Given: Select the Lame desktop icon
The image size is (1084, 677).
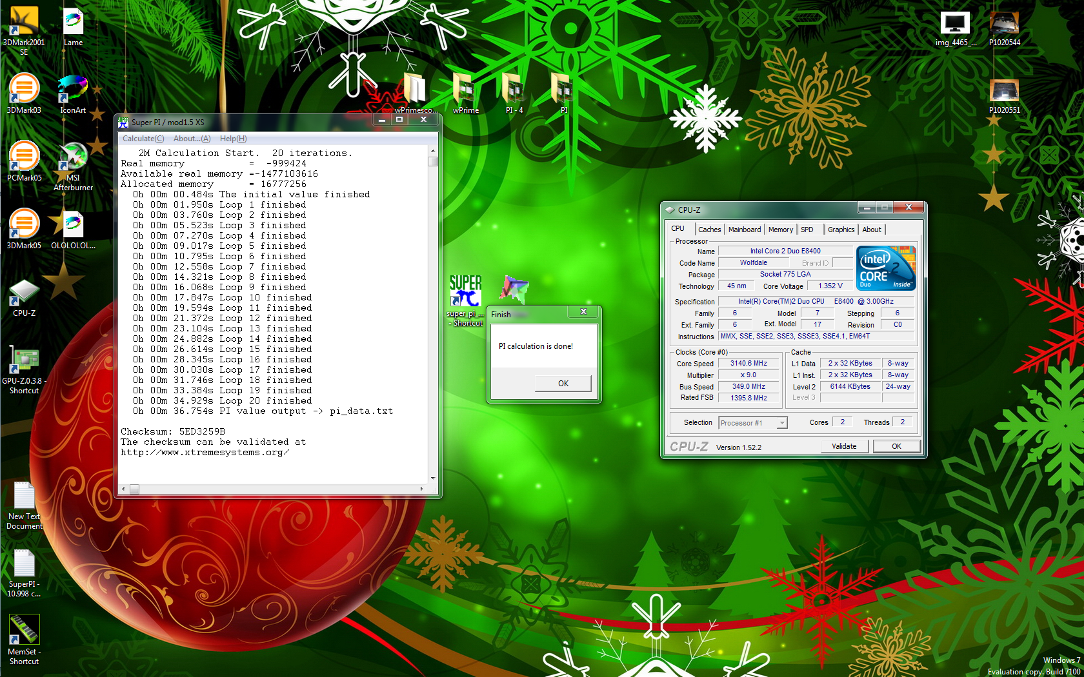Looking at the screenshot, I should click(x=73, y=28).
